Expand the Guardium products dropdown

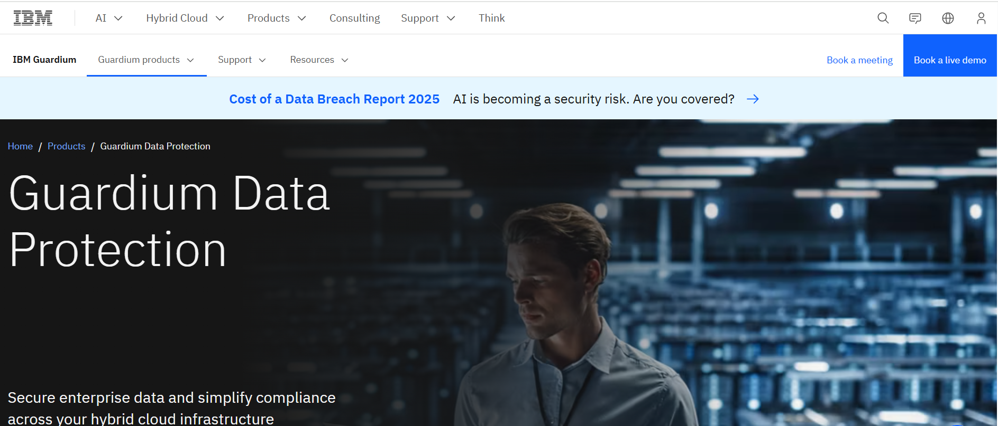[x=147, y=60]
